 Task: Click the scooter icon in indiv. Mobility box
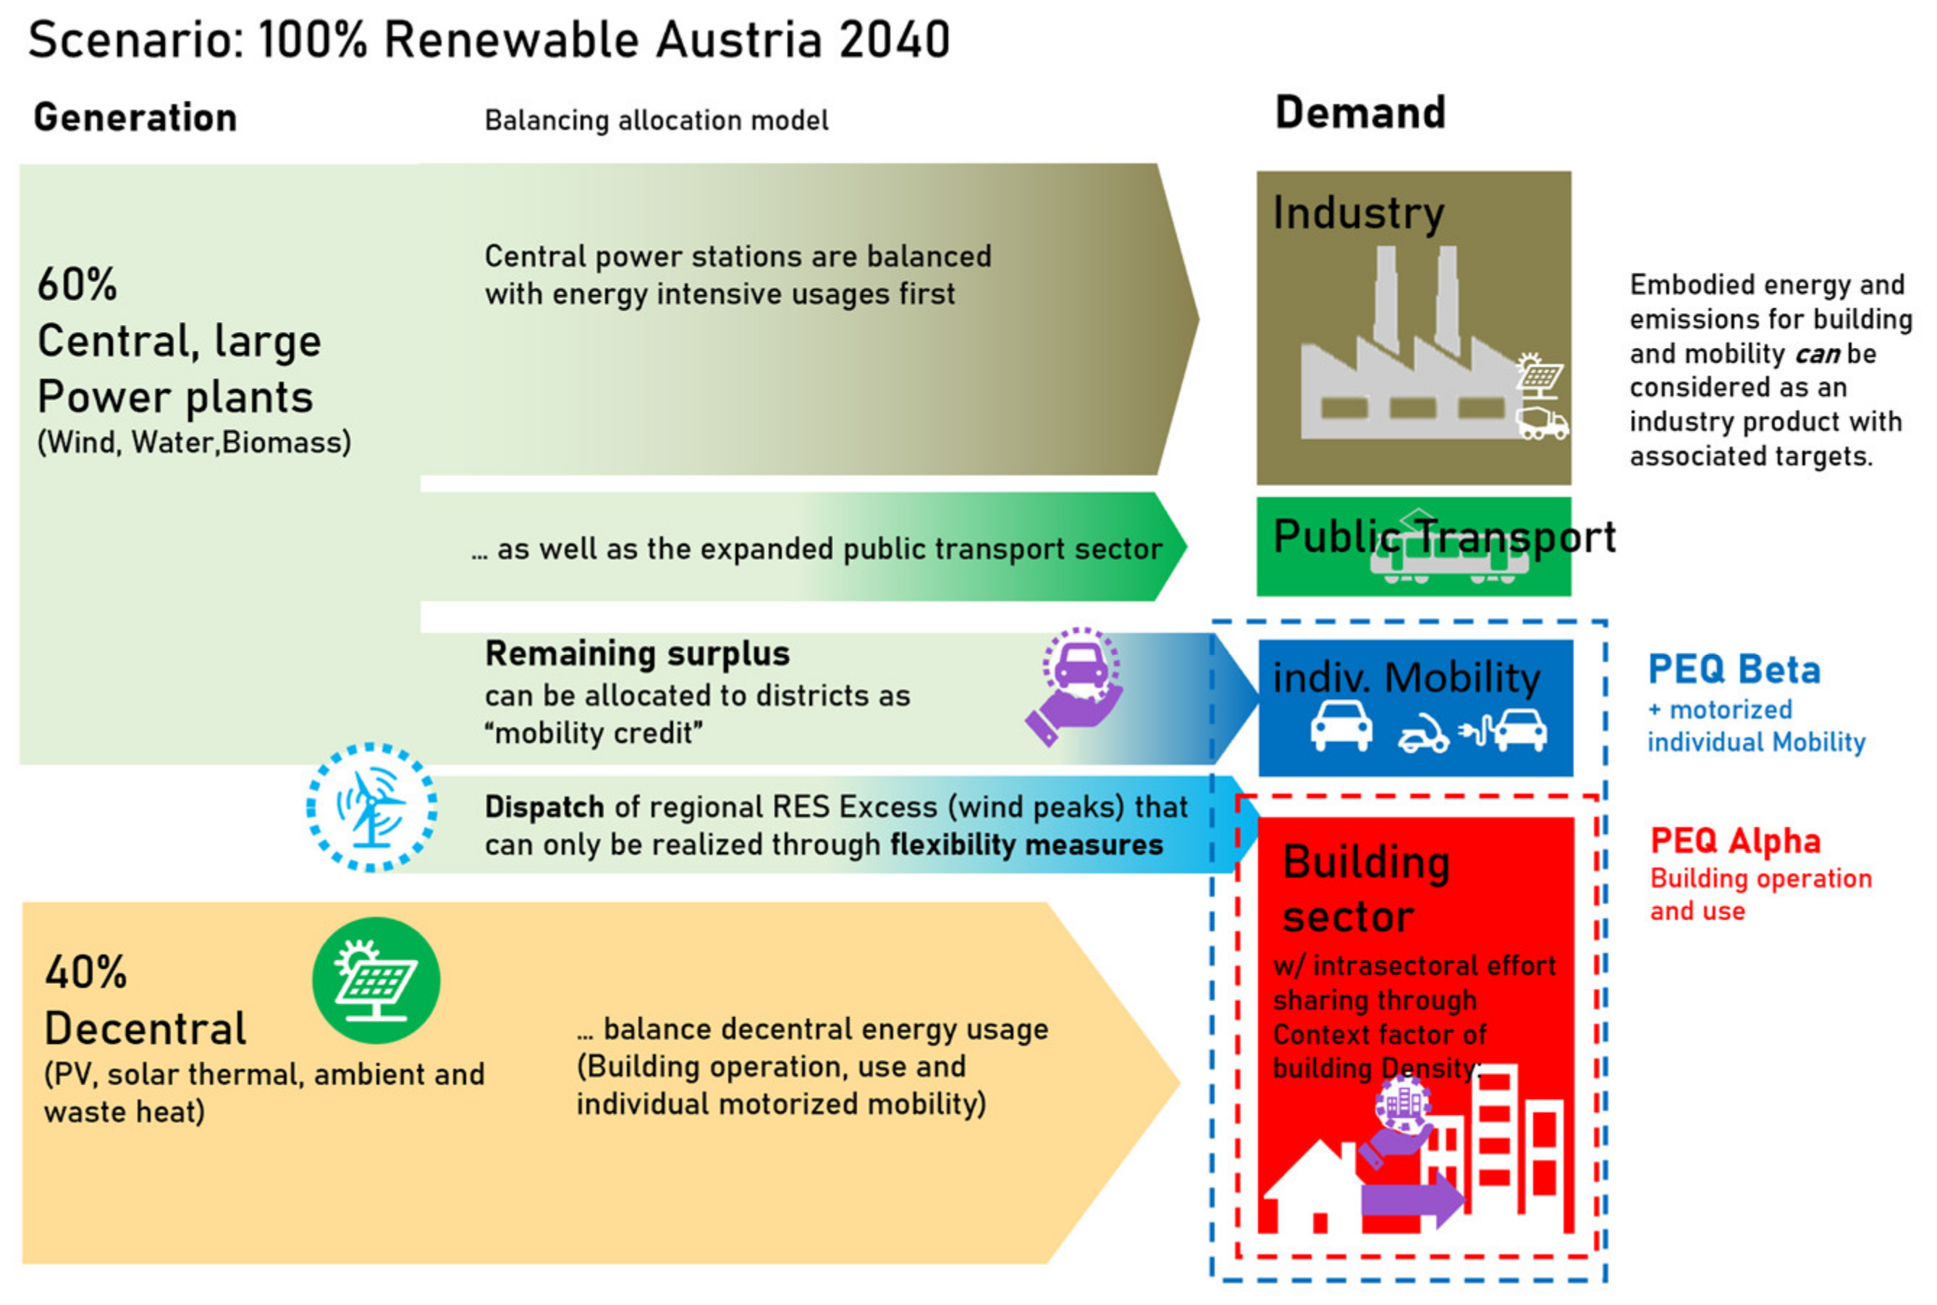pos(1422,735)
